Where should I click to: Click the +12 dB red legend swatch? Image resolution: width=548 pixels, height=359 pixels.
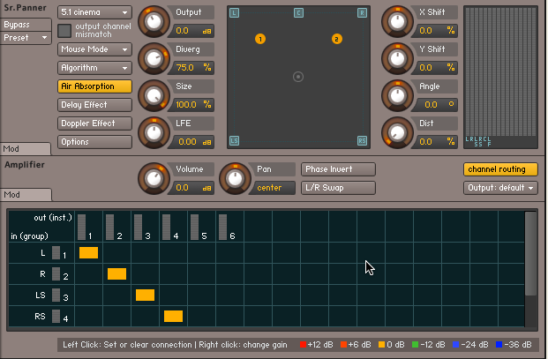pos(303,345)
